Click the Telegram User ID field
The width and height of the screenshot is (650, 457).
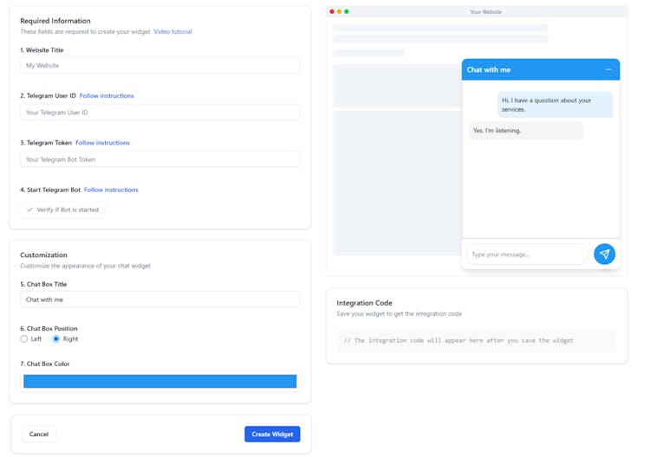[159, 113]
